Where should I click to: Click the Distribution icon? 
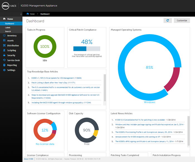[x=4, y=45]
